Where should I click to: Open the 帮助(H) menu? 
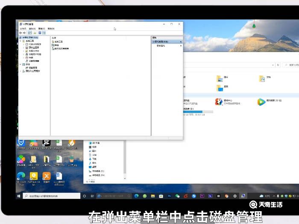coord(51,29)
